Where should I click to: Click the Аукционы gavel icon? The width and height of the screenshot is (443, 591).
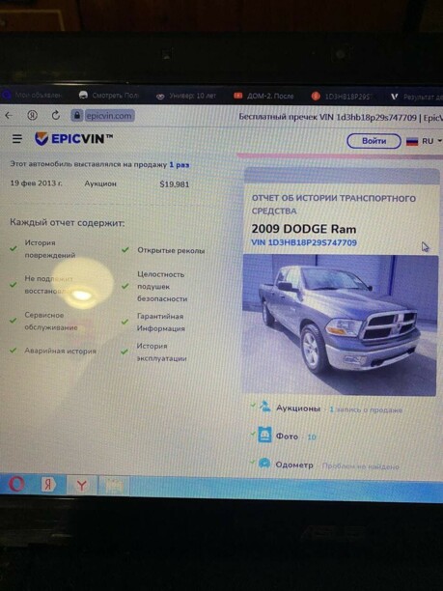point(265,407)
